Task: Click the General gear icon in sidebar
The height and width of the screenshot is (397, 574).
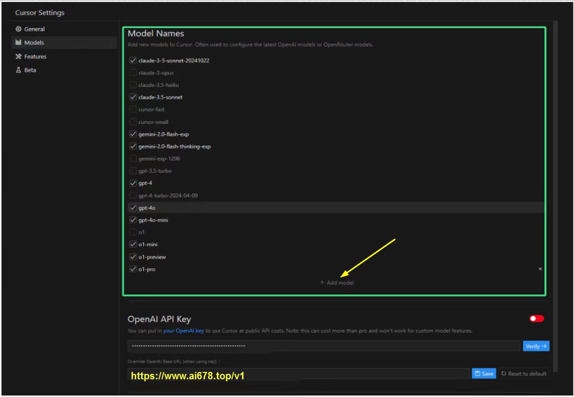Action: point(19,29)
